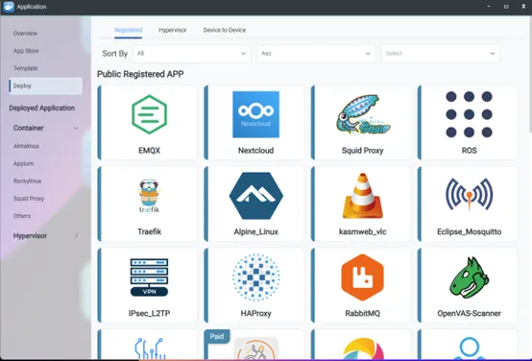Click the 'Alpine_Linux' card label
The height and width of the screenshot is (361, 532).
pyautogui.click(x=255, y=231)
